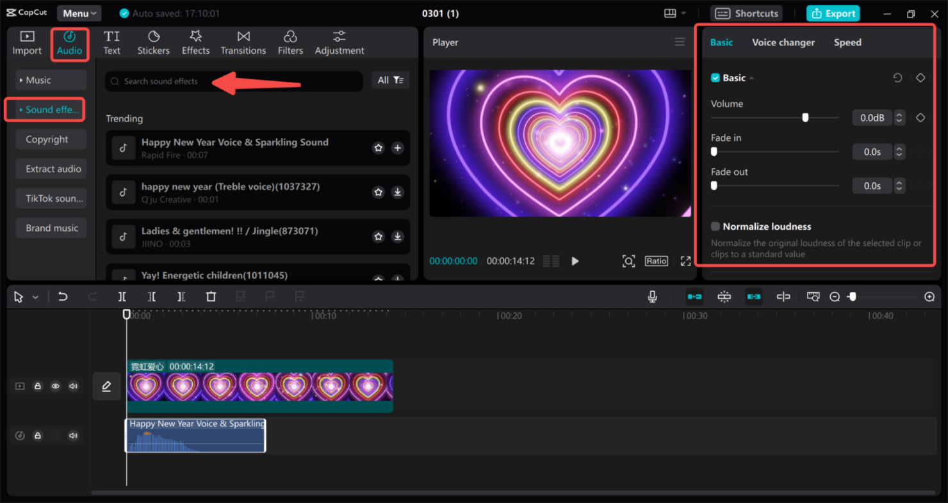Open the Stickers panel
Image resolution: width=948 pixels, height=503 pixels.
(154, 42)
